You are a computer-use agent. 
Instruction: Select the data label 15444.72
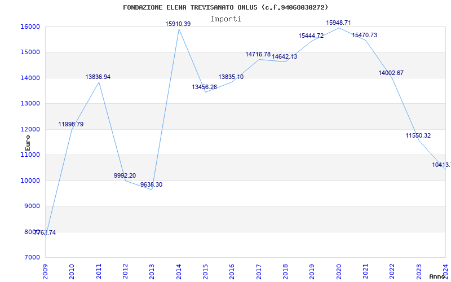(x=311, y=36)
